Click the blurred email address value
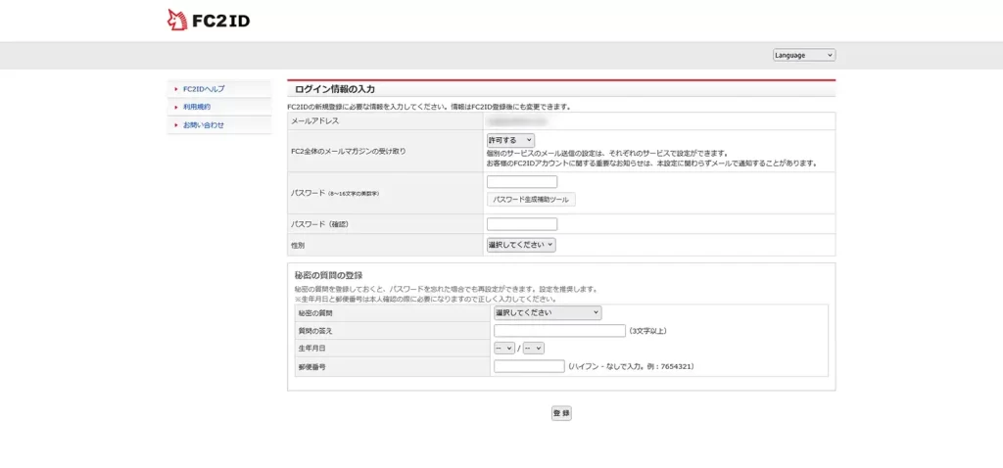 pos(519,120)
